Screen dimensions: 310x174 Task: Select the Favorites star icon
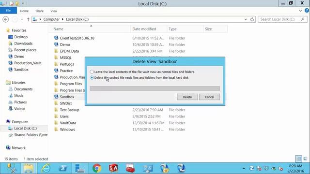coord(8,30)
